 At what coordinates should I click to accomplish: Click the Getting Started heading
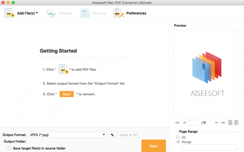point(58,51)
